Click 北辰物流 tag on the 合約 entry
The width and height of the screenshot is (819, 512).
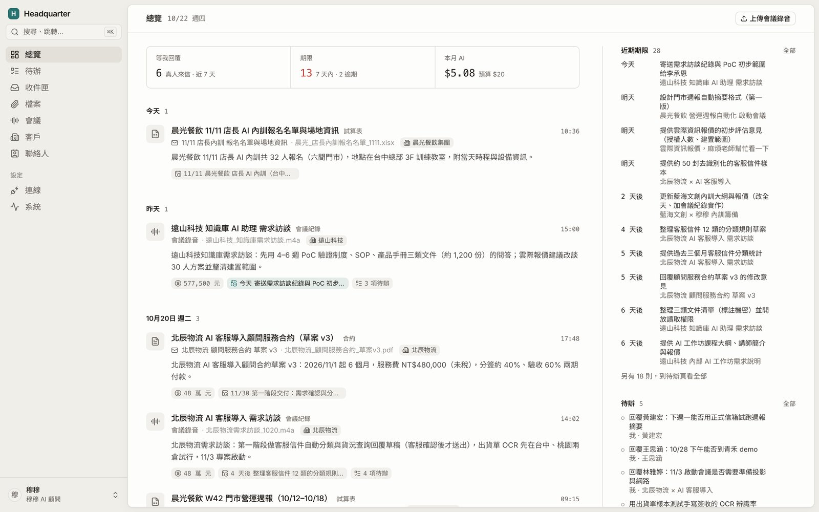(x=419, y=350)
